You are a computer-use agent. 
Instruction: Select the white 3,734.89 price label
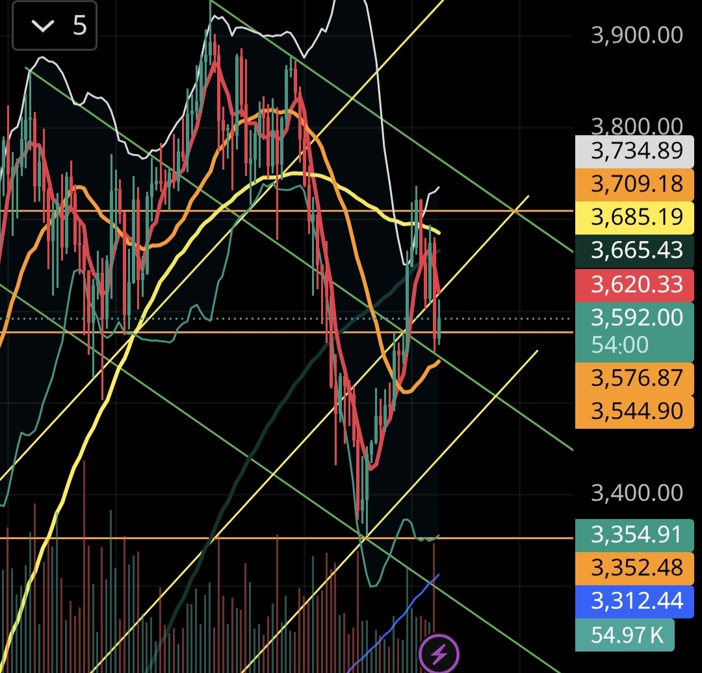coord(636,151)
